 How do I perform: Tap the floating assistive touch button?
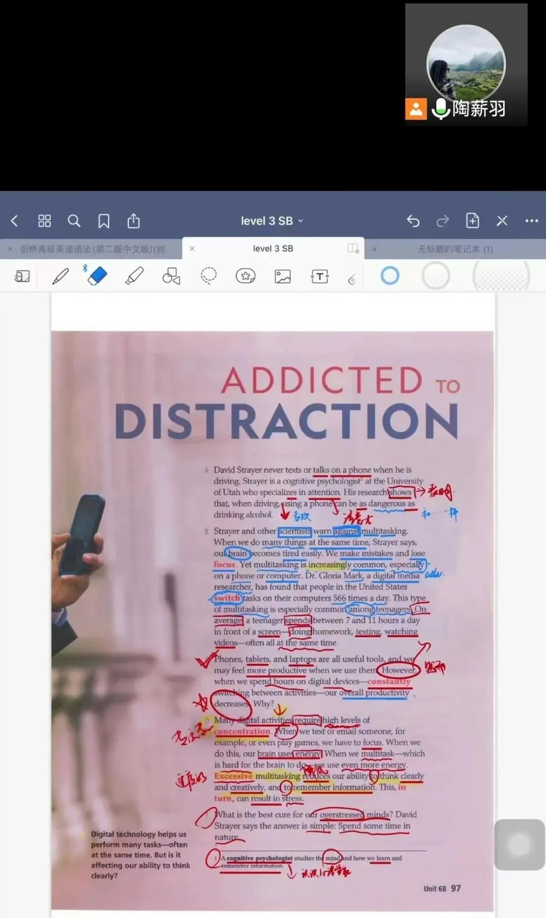[x=519, y=845]
